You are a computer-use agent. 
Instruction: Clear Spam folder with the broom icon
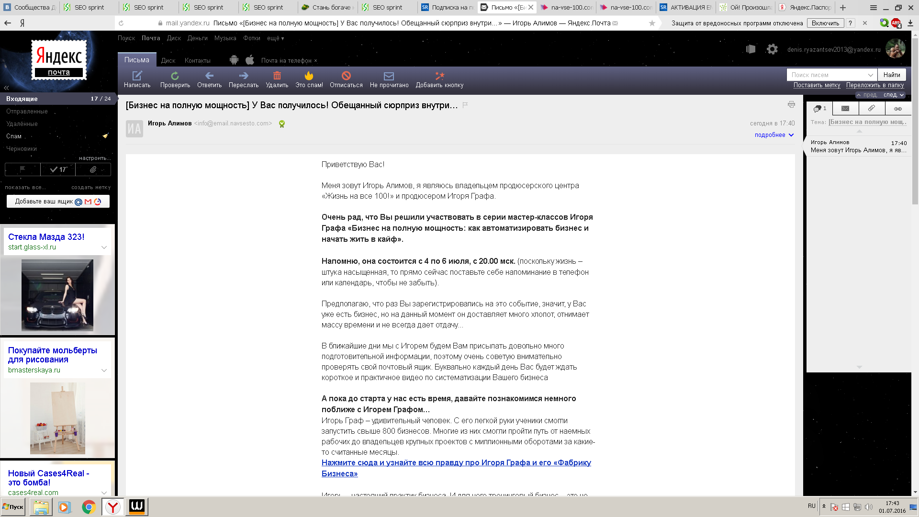105,136
